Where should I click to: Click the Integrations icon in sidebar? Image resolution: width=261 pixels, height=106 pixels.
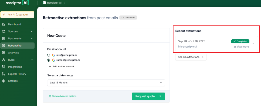pos(4,67)
